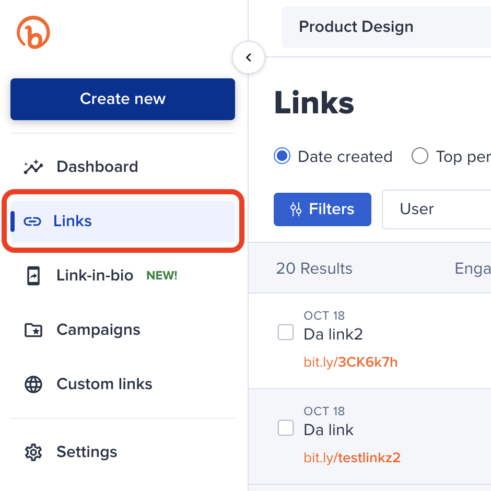Click the Links chain icon
Viewport: 491px width, 491px height.
32,221
